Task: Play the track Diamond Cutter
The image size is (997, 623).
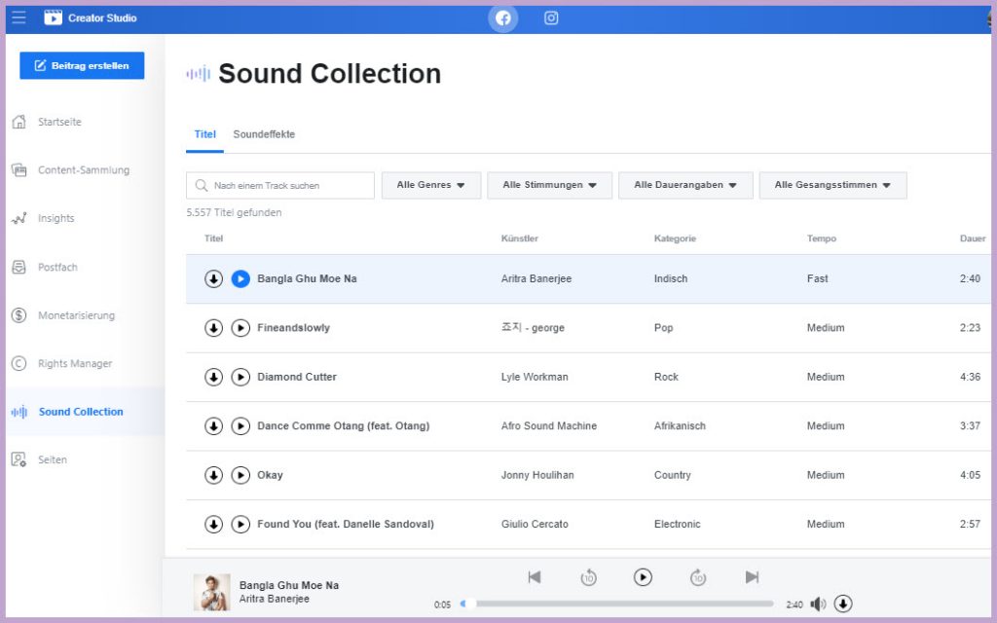Action: coord(240,377)
